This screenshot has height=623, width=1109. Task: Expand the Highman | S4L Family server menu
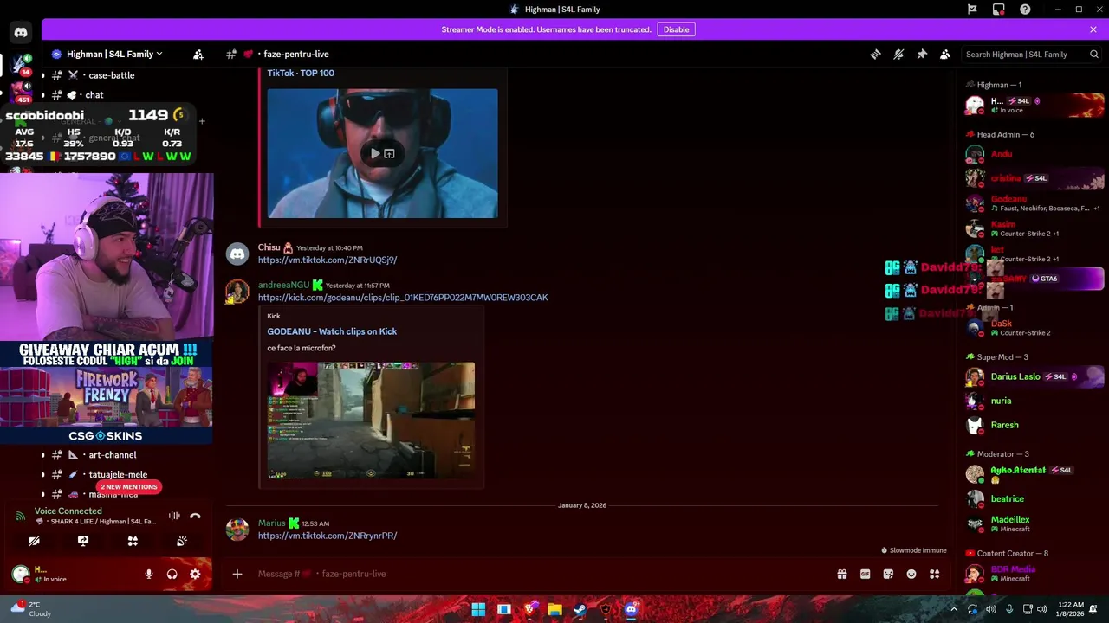(x=114, y=54)
